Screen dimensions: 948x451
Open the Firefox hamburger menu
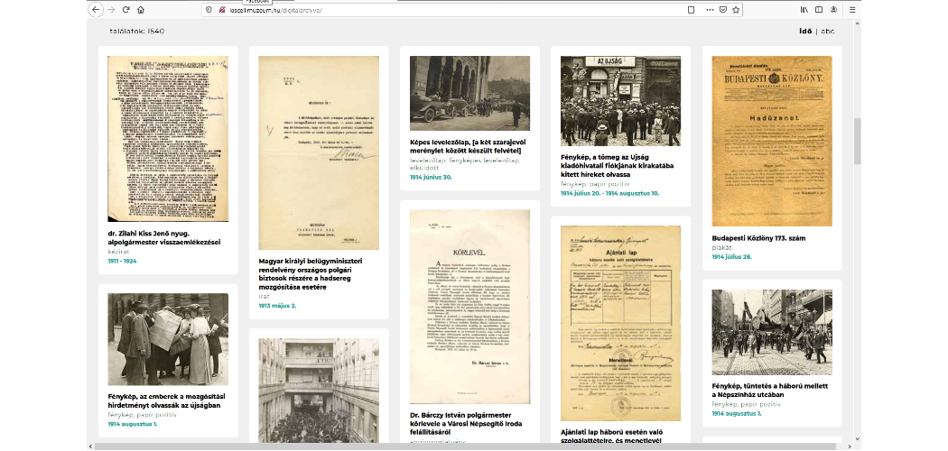pos(851,9)
